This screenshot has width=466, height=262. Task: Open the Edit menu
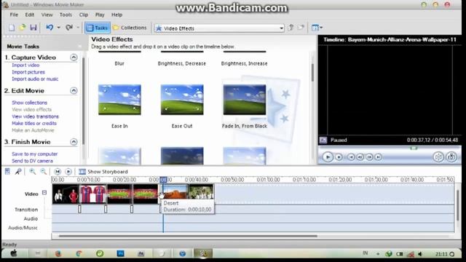pos(29,15)
